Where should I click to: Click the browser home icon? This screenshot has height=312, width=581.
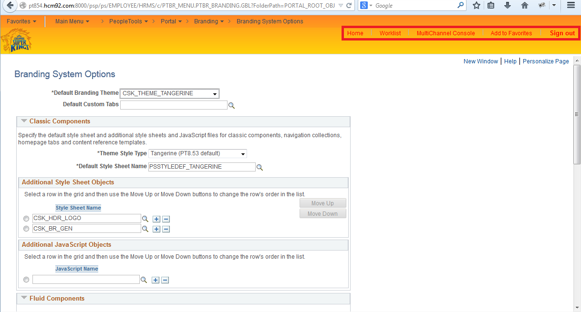coord(524,6)
